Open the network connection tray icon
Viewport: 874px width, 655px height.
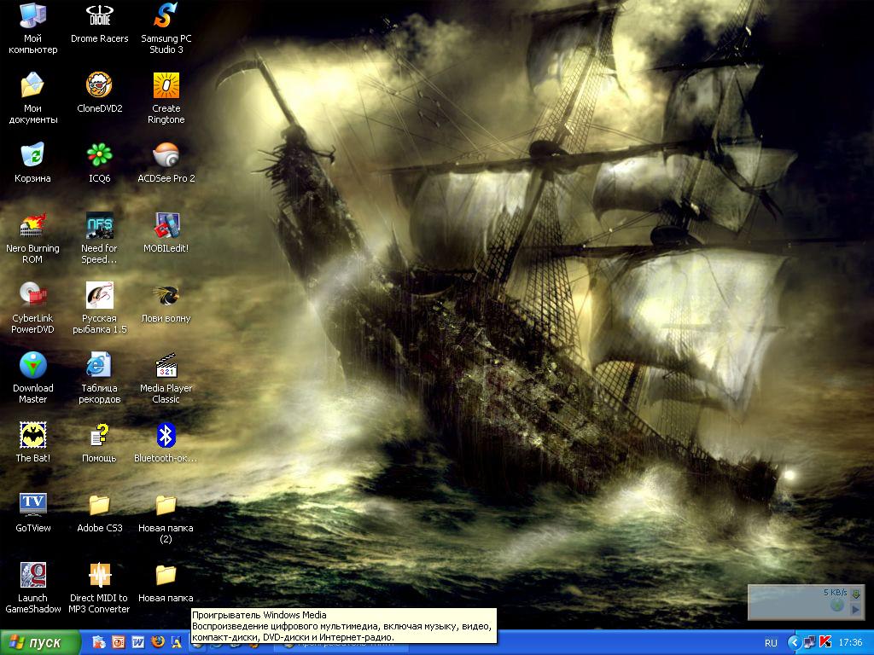(x=809, y=643)
